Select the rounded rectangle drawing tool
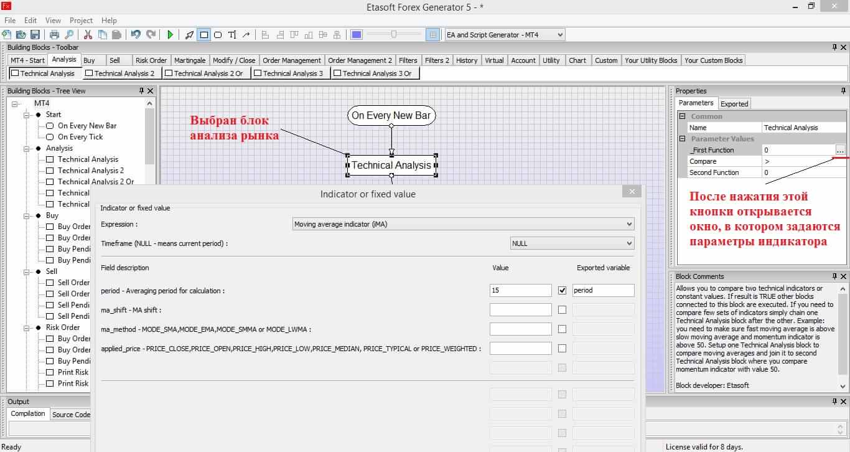The image size is (850, 452). 218,35
